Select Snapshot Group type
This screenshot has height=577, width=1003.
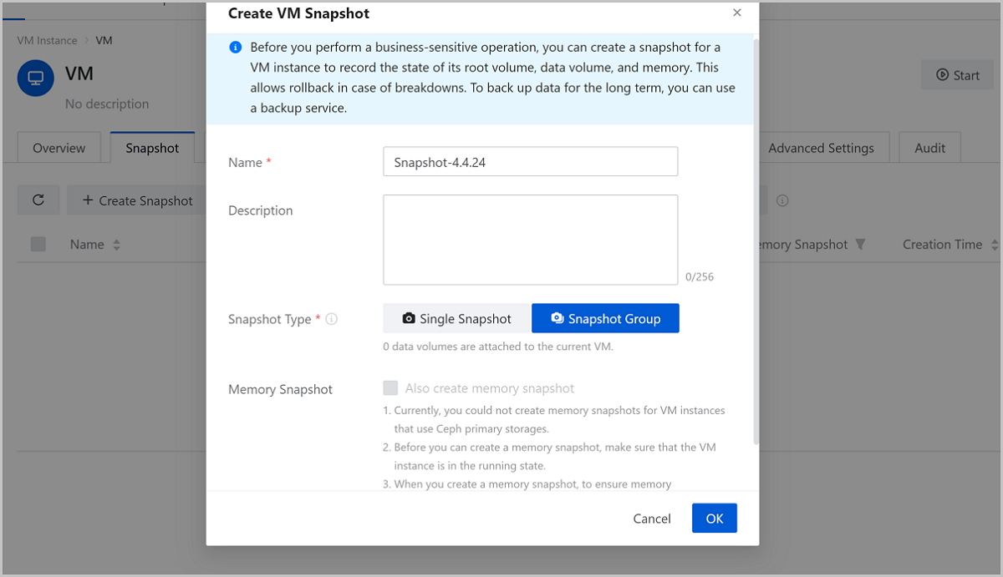tap(605, 319)
